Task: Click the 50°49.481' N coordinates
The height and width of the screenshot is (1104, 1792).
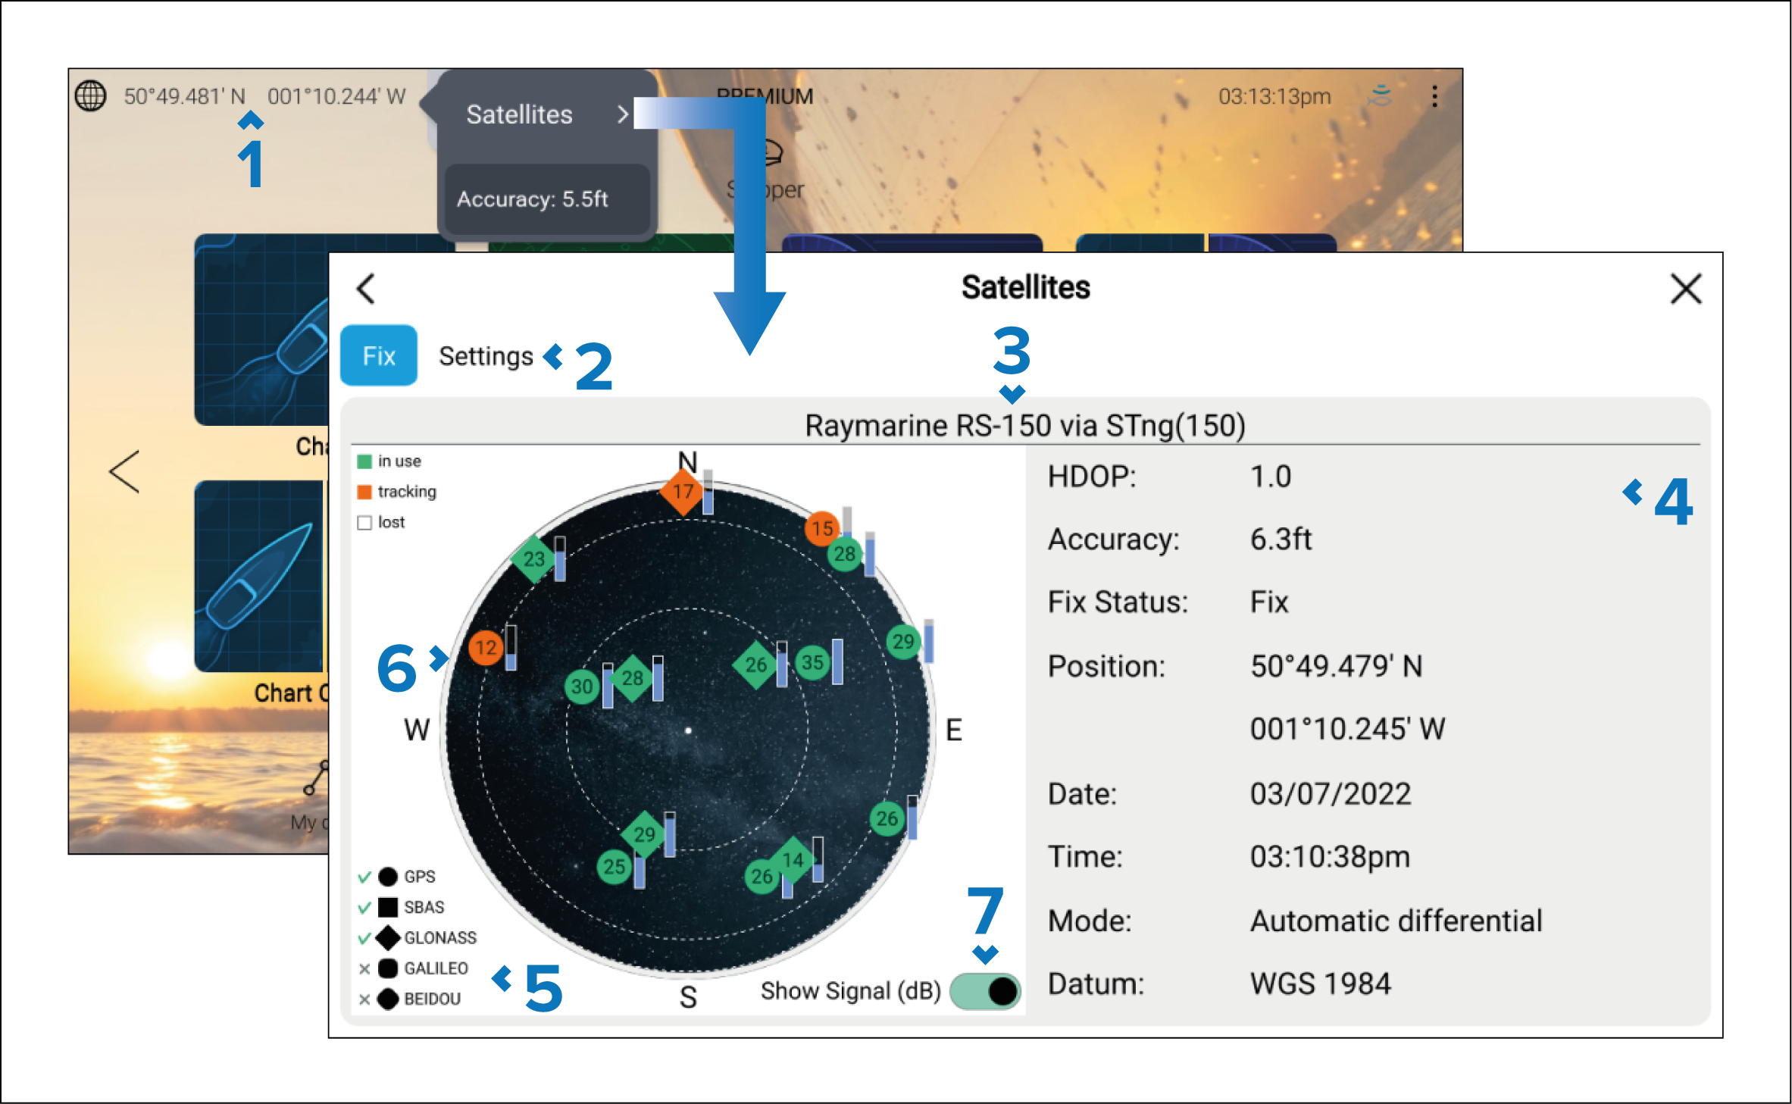Action: (x=185, y=96)
